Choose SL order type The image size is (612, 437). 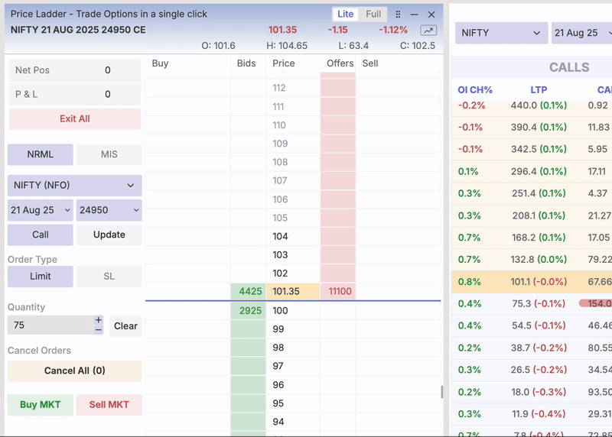click(x=109, y=277)
